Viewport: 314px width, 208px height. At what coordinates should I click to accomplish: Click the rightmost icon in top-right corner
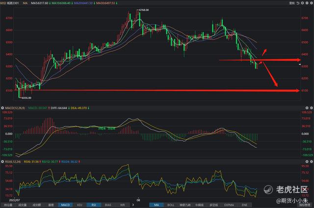pos(311,2)
